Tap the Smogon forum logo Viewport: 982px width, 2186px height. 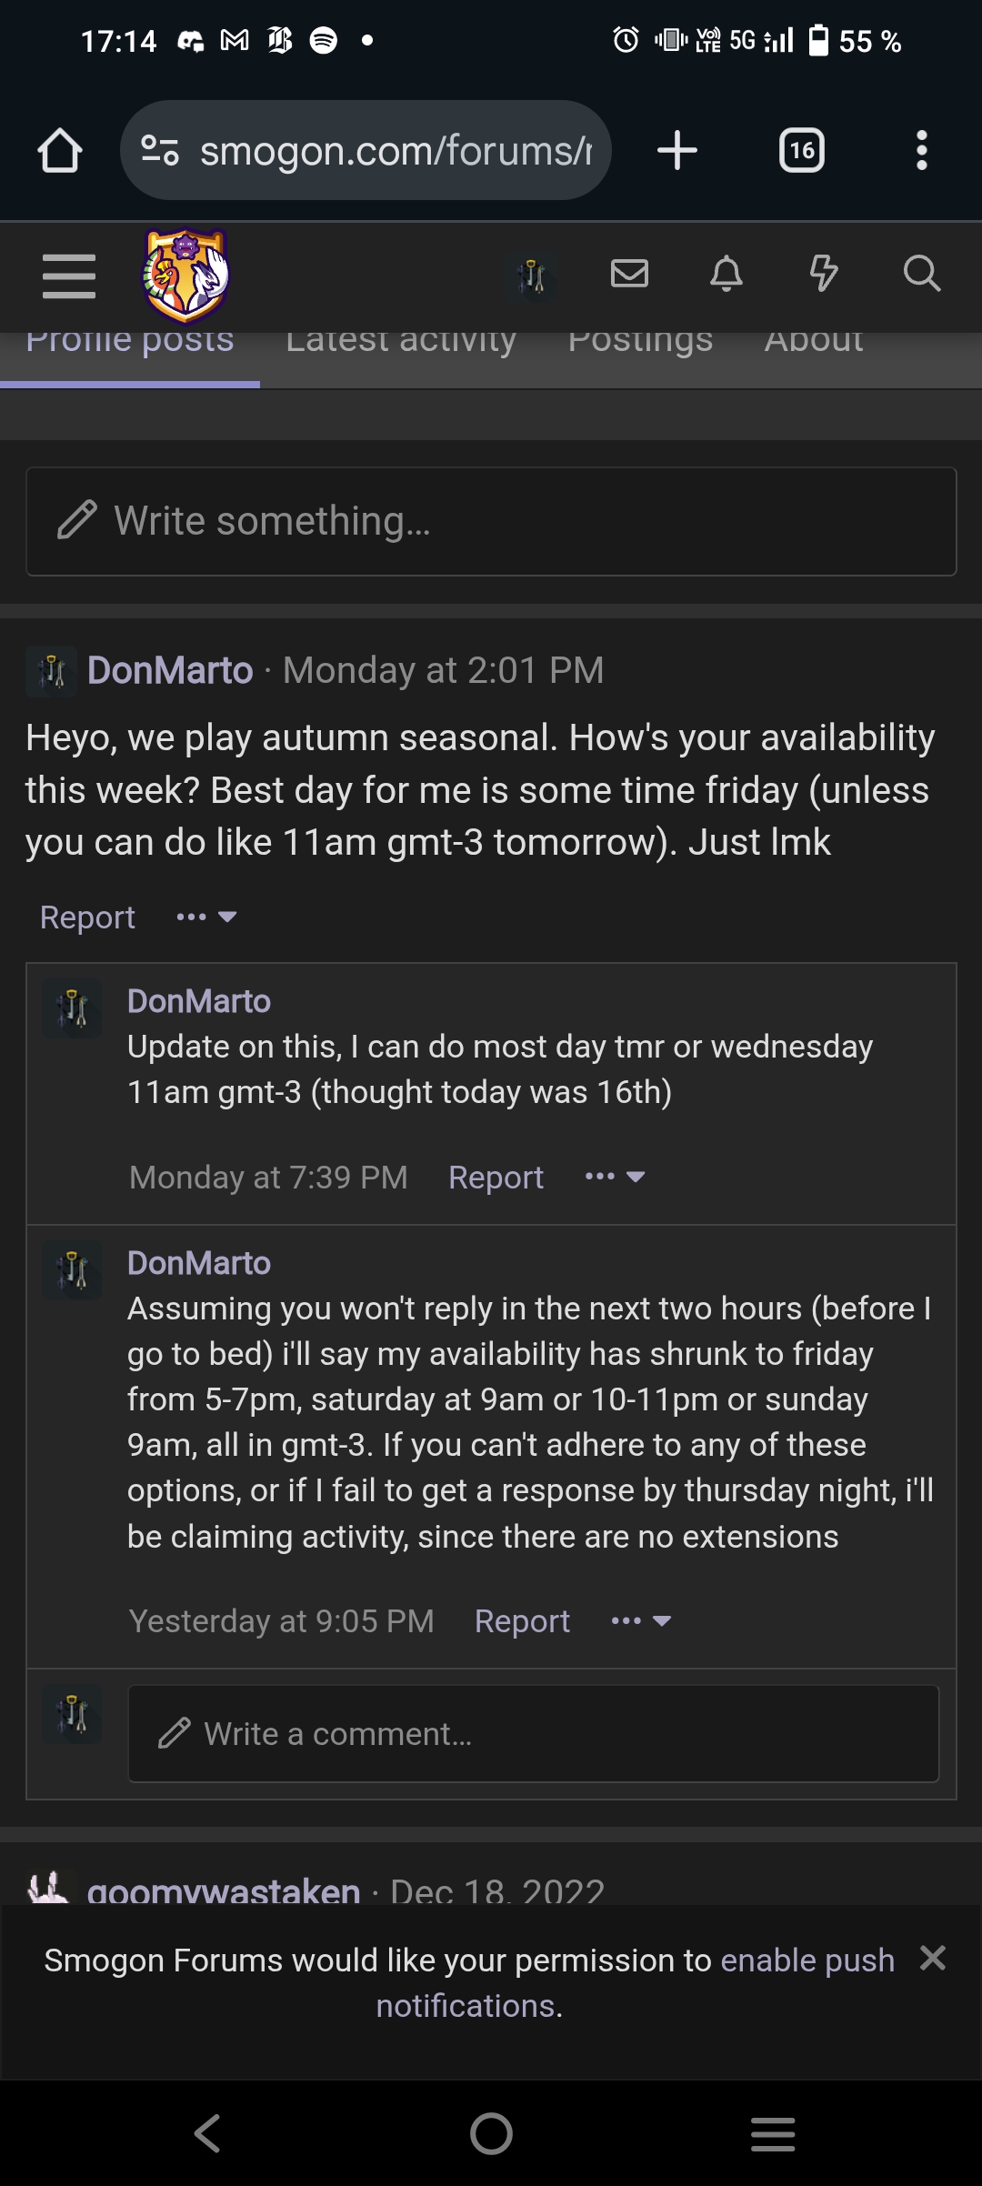[186, 276]
